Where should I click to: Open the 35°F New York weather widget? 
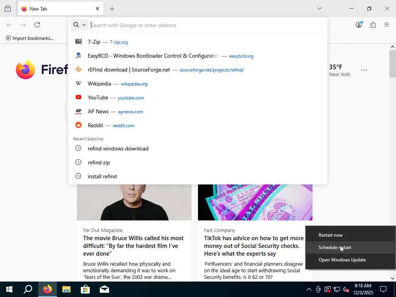click(340, 70)
